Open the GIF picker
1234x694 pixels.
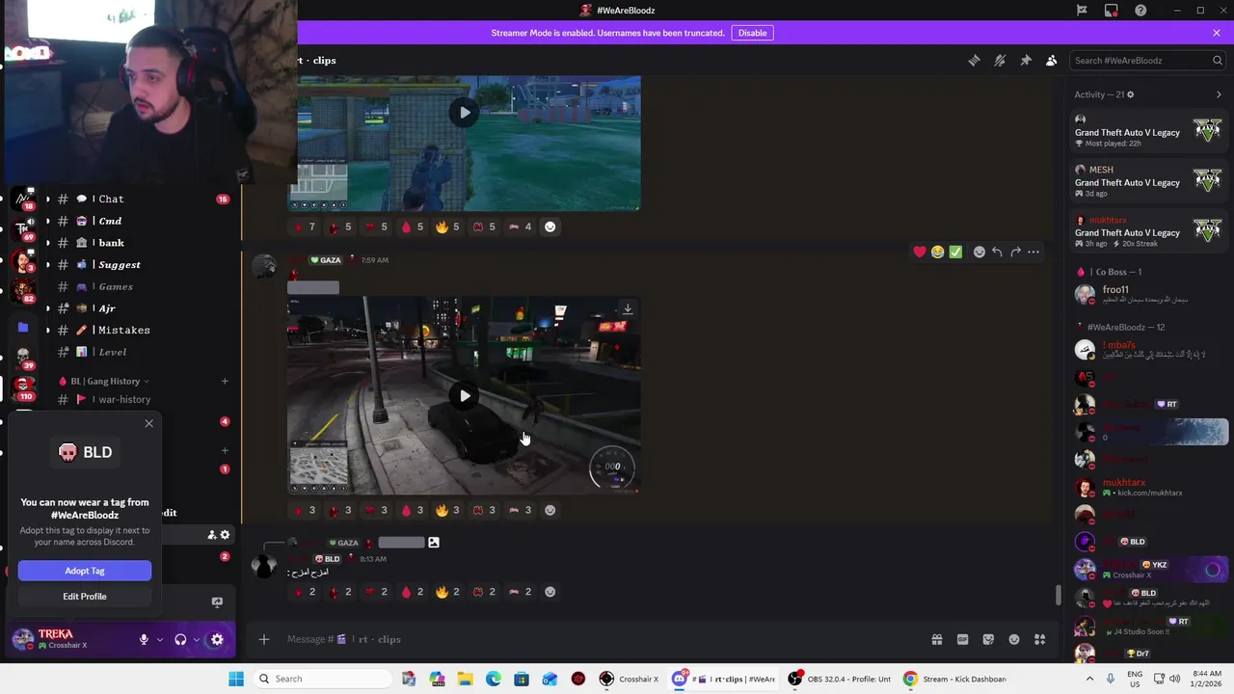(x=962, y=639)
